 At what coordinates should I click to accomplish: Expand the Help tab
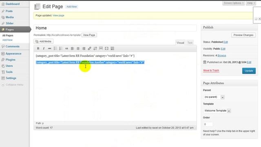[x=251, y=3]
